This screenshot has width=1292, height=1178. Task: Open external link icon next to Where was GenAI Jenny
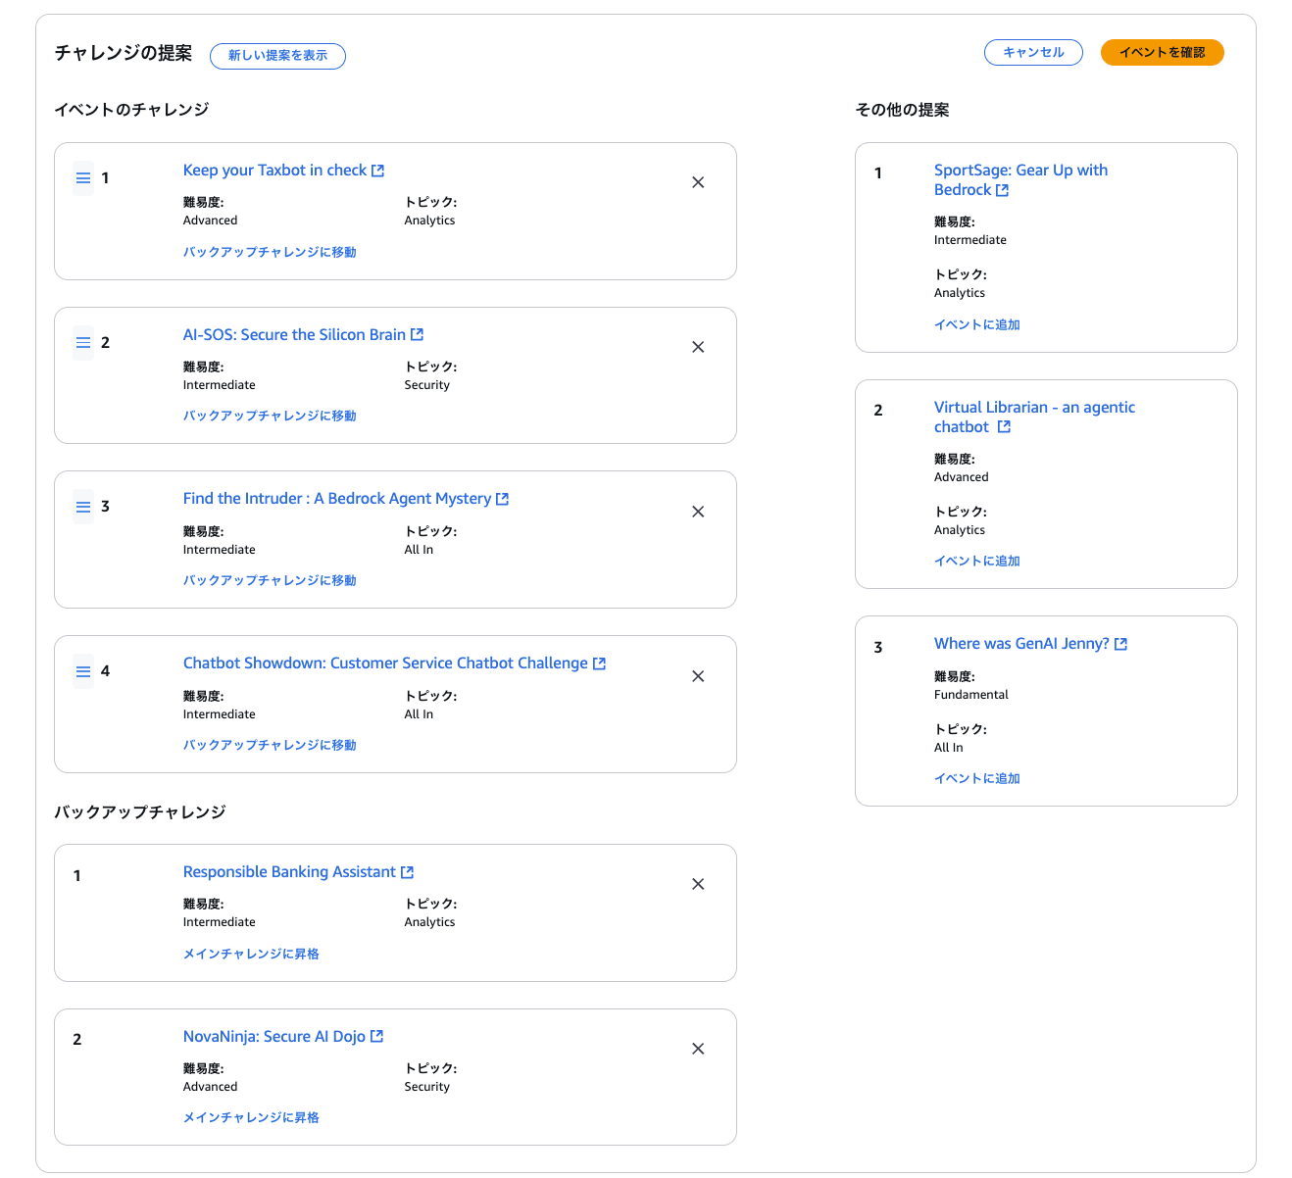point(1121,644)
